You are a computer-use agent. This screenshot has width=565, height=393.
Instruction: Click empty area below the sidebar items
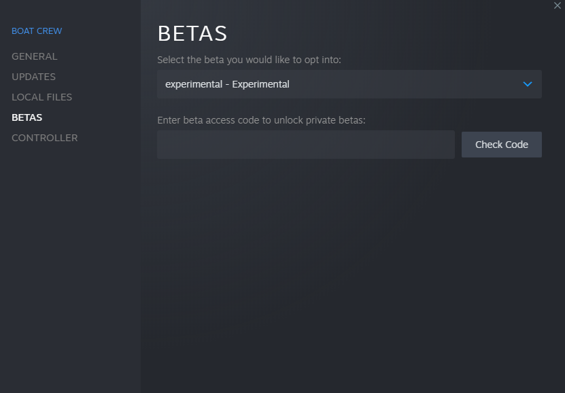[68, 272]
